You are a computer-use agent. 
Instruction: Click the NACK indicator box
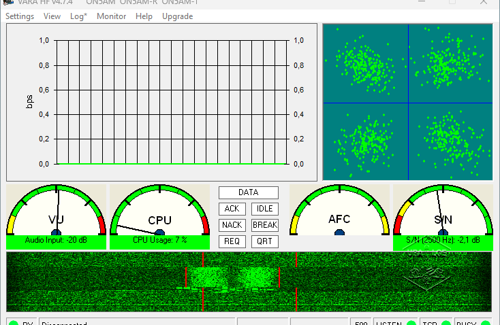click(x=232, y=225)
